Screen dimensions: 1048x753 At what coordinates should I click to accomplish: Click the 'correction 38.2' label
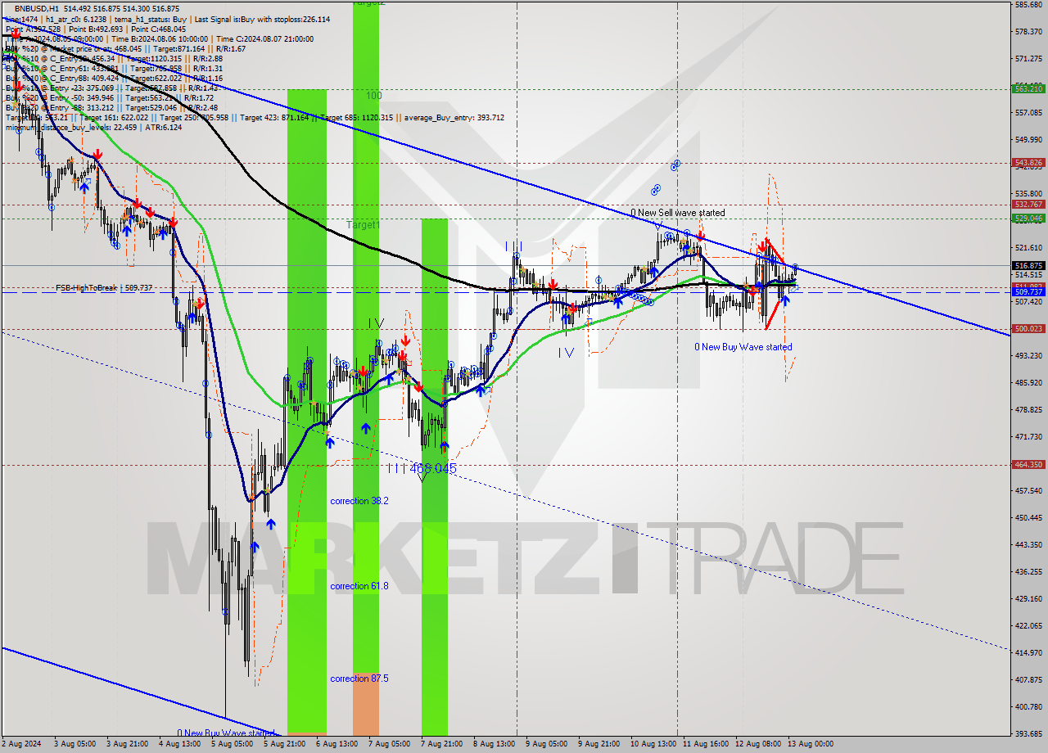pyautogui.click(x=359, y=501)
